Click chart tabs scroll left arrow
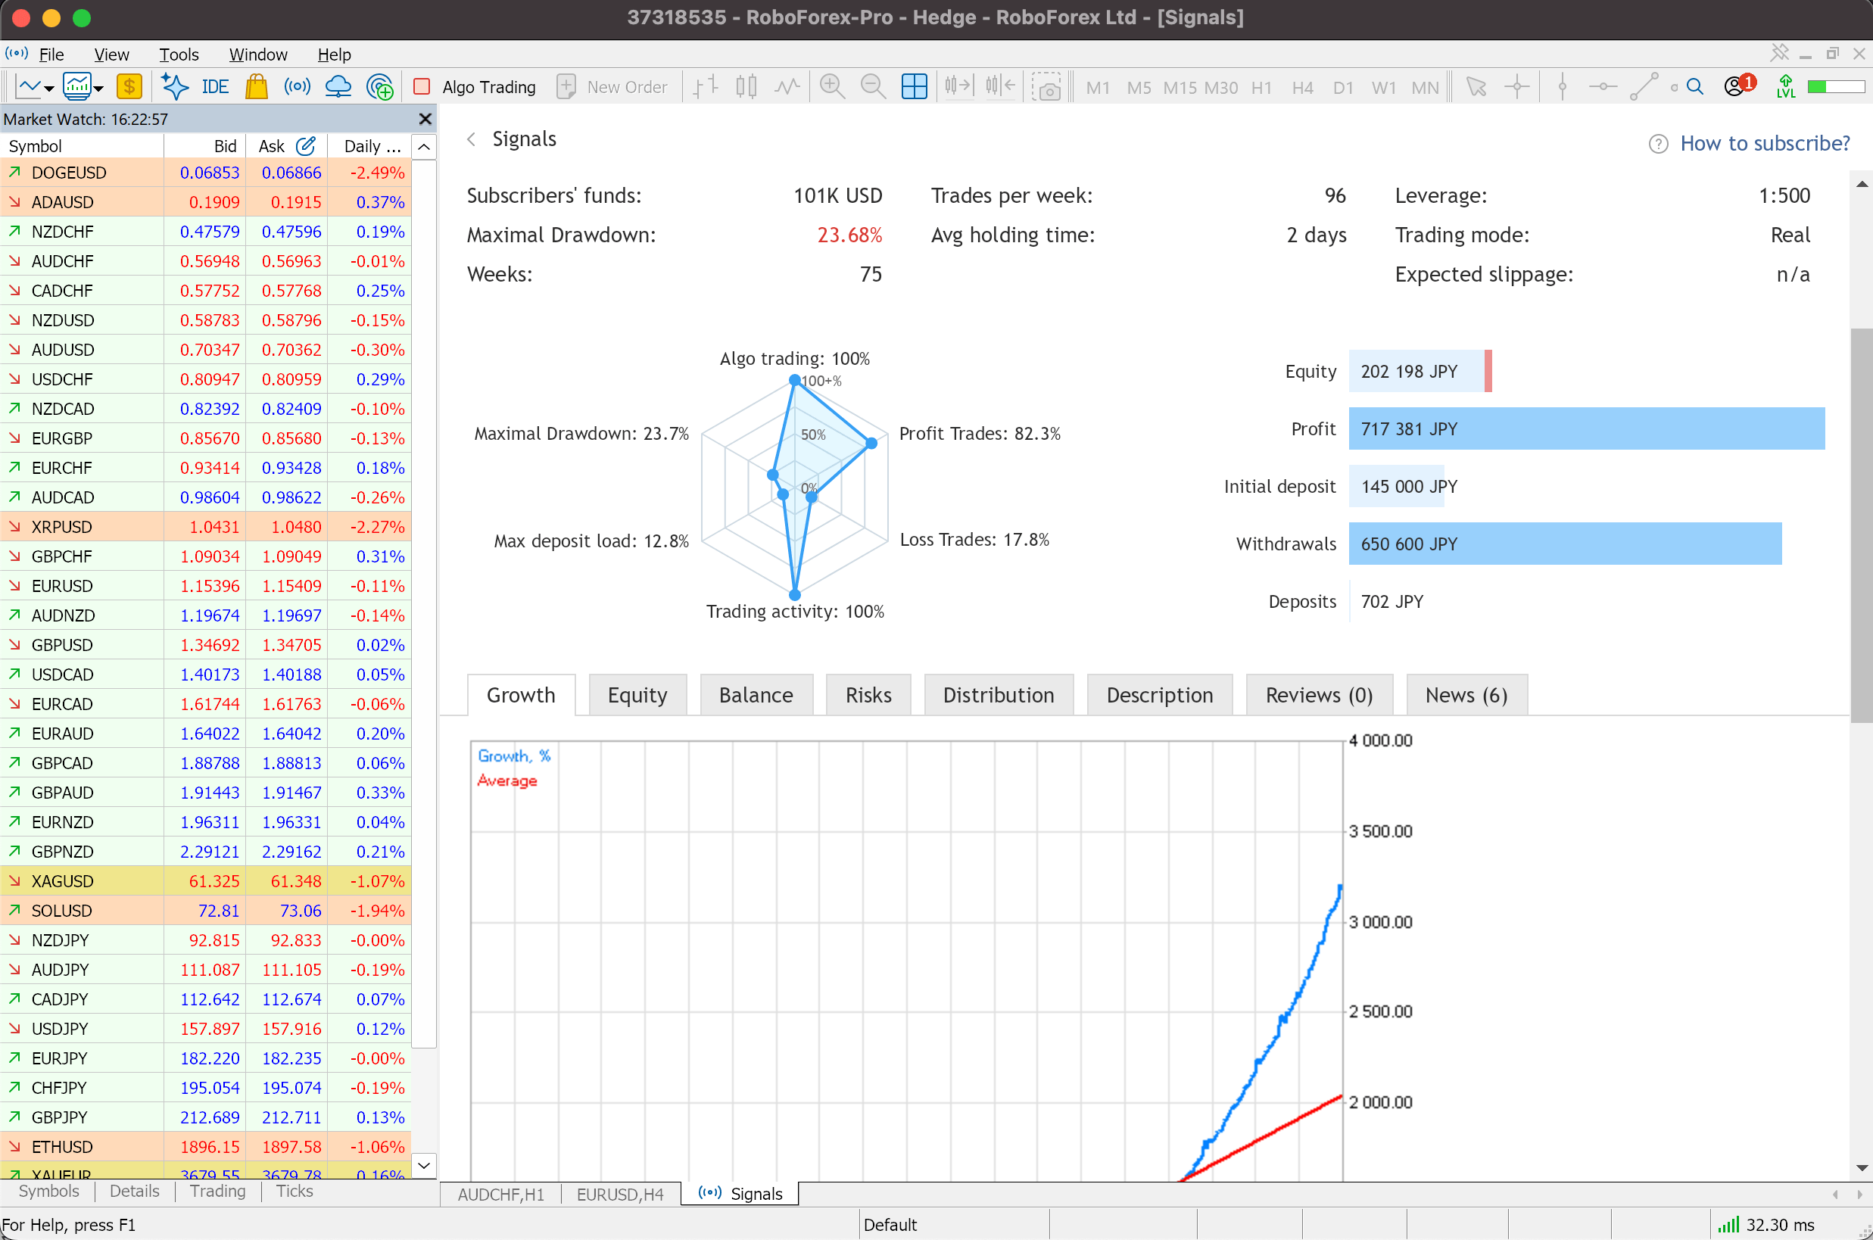This screenshot has height=1240, width=1873. pyautogui.click(x=1835, y=1194)
